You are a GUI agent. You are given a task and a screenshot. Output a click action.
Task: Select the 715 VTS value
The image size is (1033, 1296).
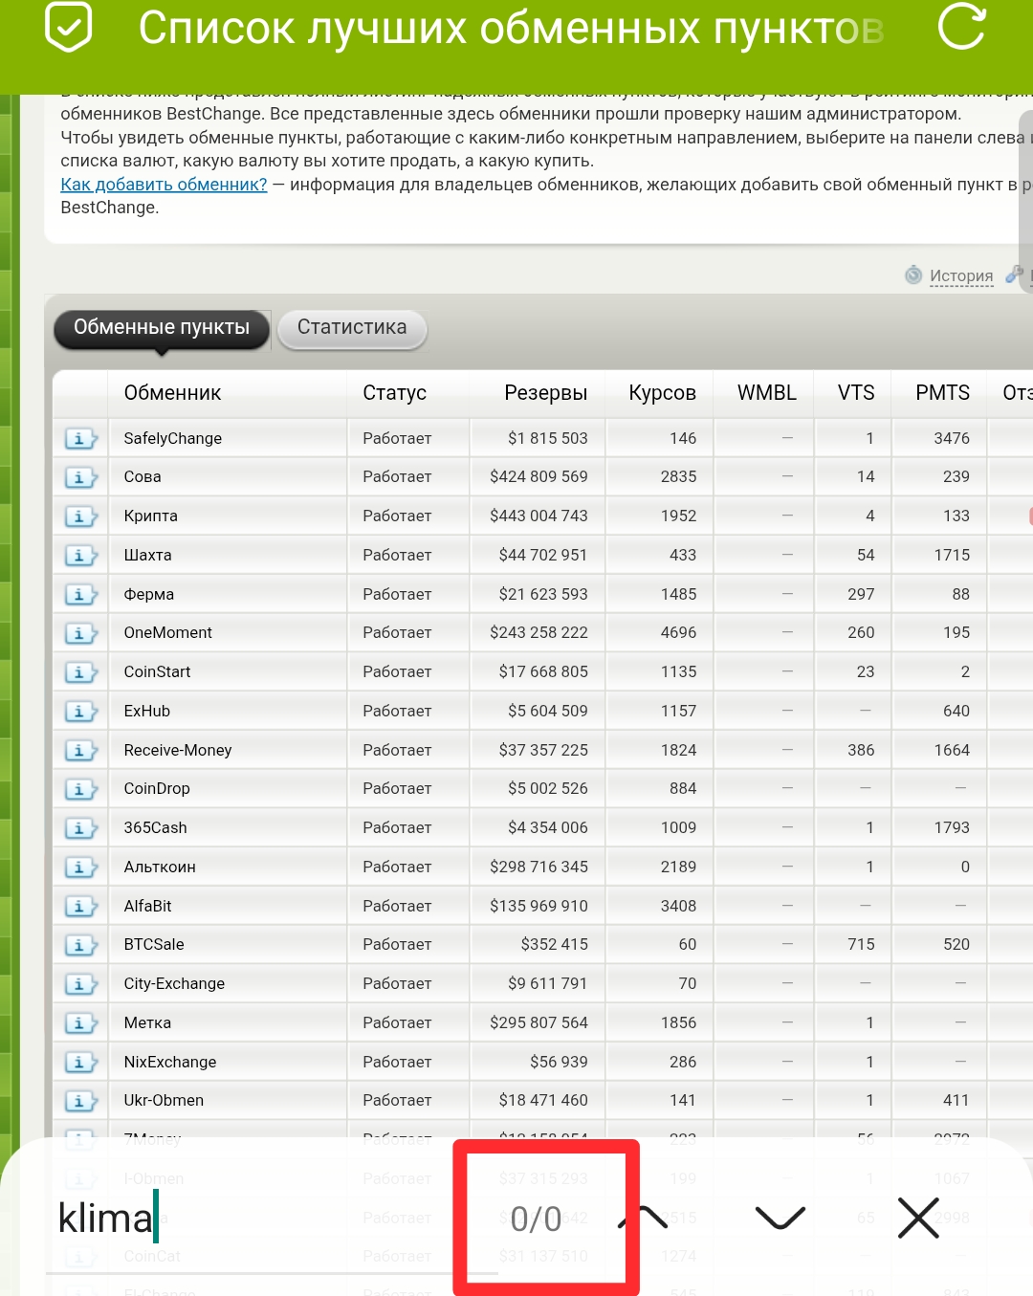point(861,945)
